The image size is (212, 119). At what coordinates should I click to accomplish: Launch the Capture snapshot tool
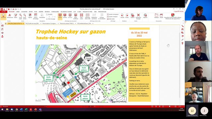click(132, 16)
